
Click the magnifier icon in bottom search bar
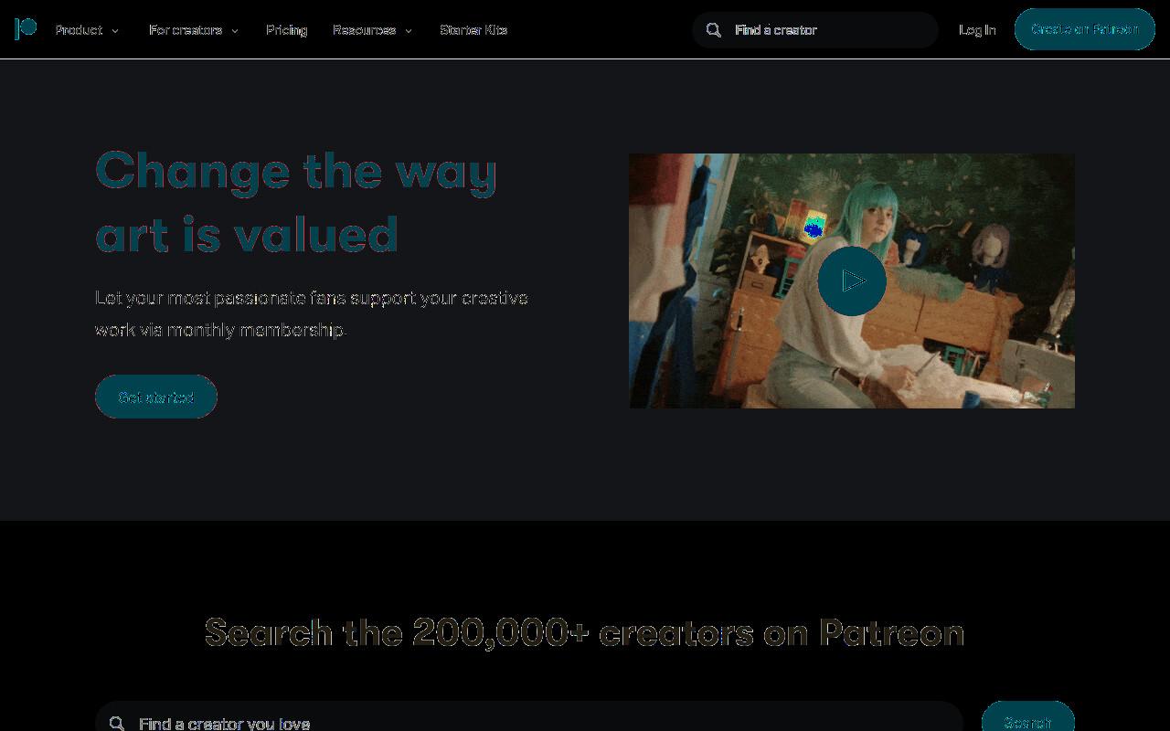(117, 724)
